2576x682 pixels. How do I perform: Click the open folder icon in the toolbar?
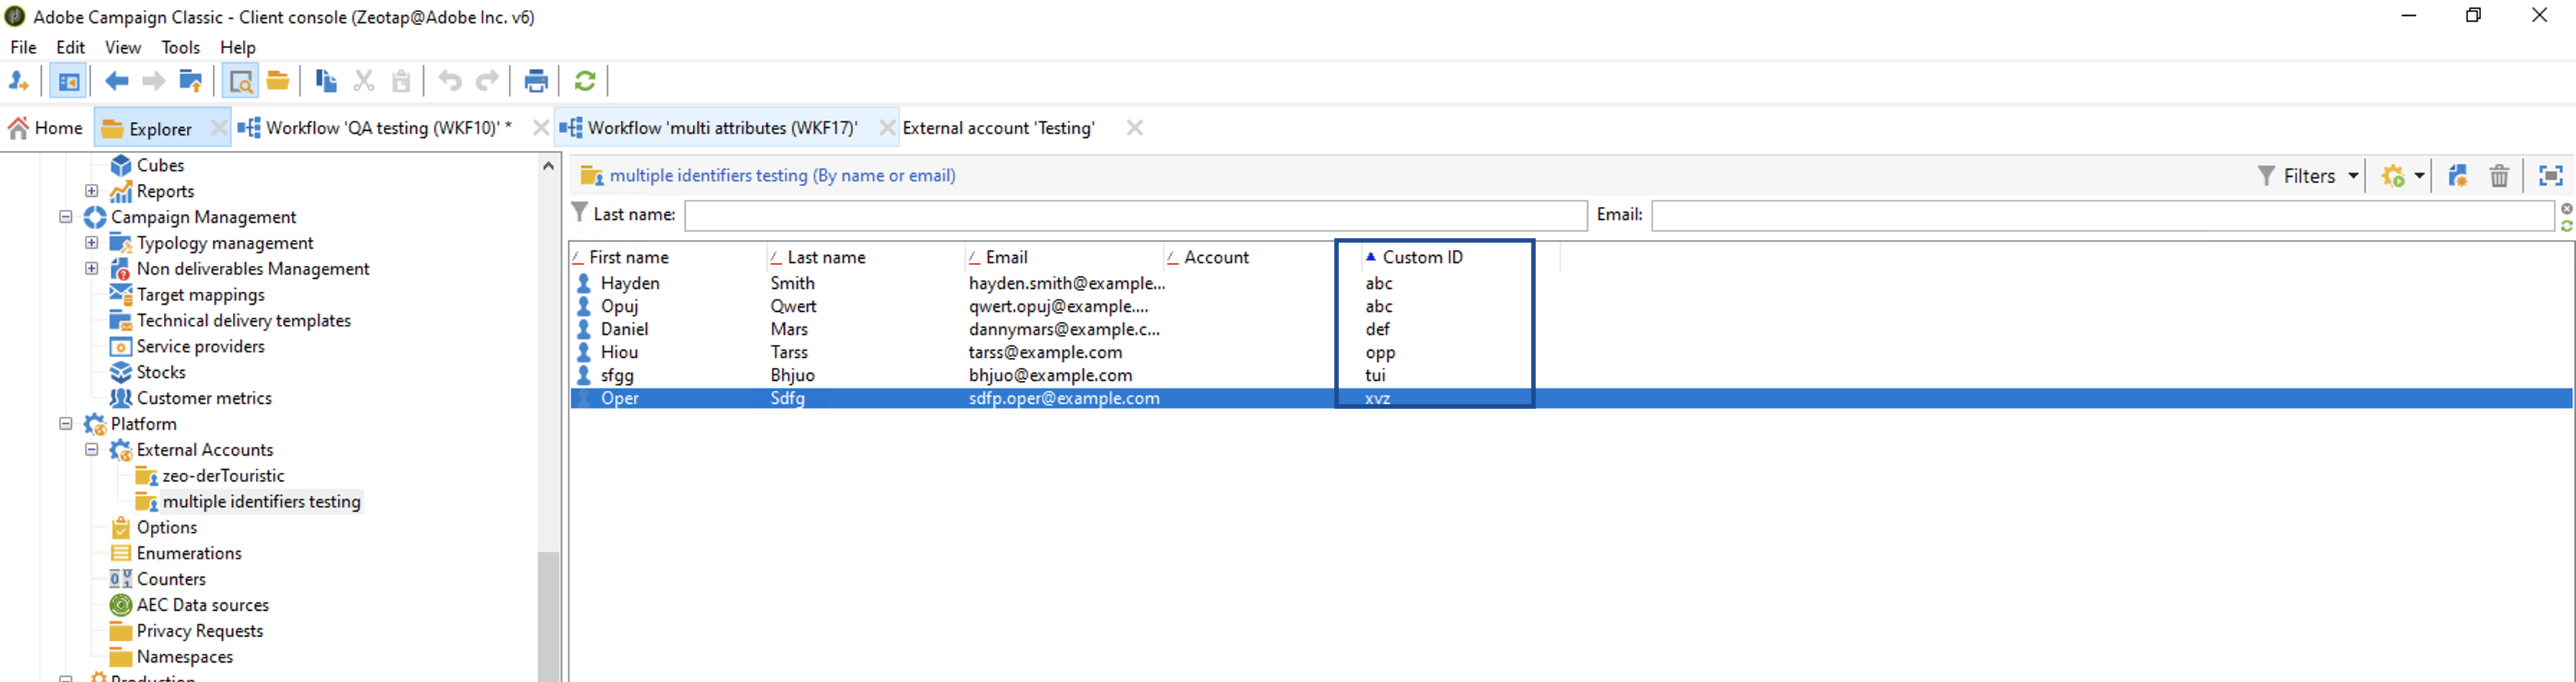tap(278, 81)
